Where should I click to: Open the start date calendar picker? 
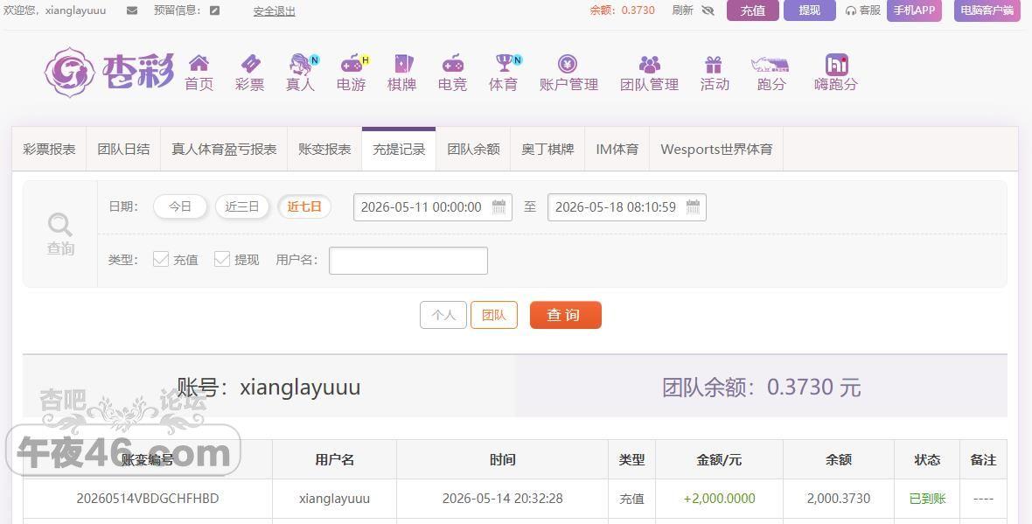499,206
